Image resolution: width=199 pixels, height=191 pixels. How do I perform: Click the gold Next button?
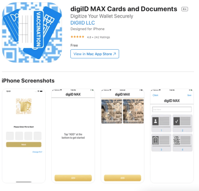(x=24, y=144)
